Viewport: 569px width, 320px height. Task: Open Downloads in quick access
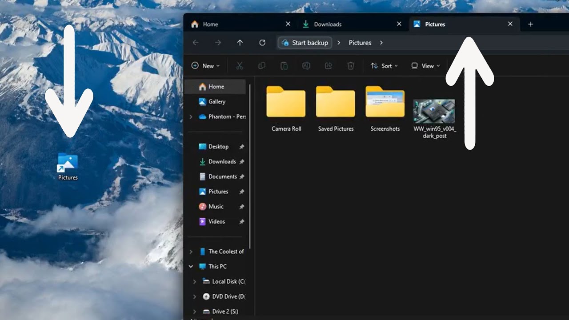218,162
